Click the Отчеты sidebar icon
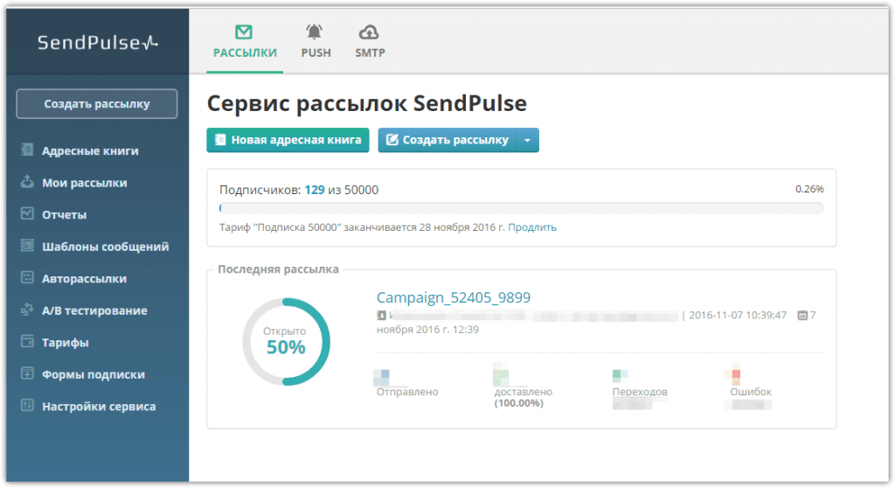The image size is (895, 488). click(27, 213)
